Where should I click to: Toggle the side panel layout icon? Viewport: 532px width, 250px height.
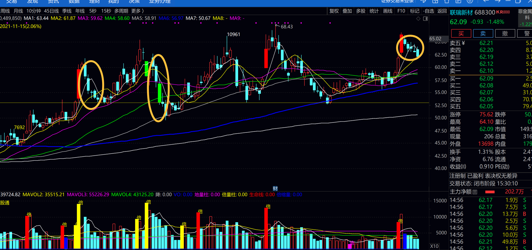point(426,19)
